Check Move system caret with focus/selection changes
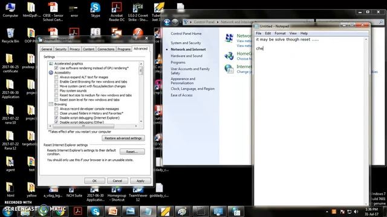Viewport: 387px width, 217px height. [x=56, y=86]
